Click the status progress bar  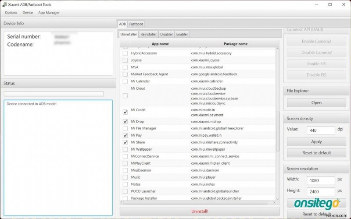[x=54, y=94]
